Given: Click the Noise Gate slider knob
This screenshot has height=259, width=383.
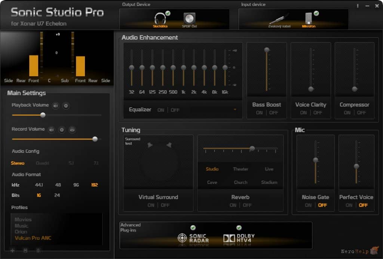Looking at the screenshot, I should tap(316, 160).
